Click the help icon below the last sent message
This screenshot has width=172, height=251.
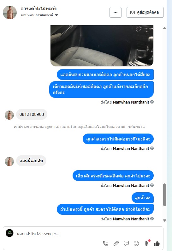click(152, 218)
